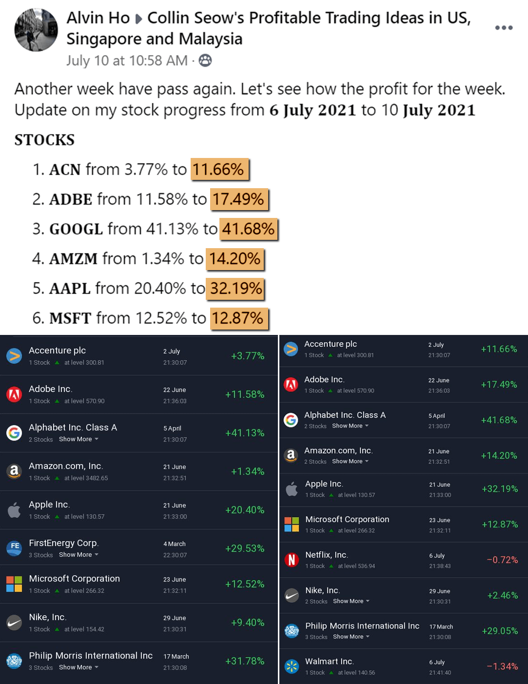528x684 pixels.
Task: Expand Show More in Philip Morris +29.05% row
Action: coord(351,637)
